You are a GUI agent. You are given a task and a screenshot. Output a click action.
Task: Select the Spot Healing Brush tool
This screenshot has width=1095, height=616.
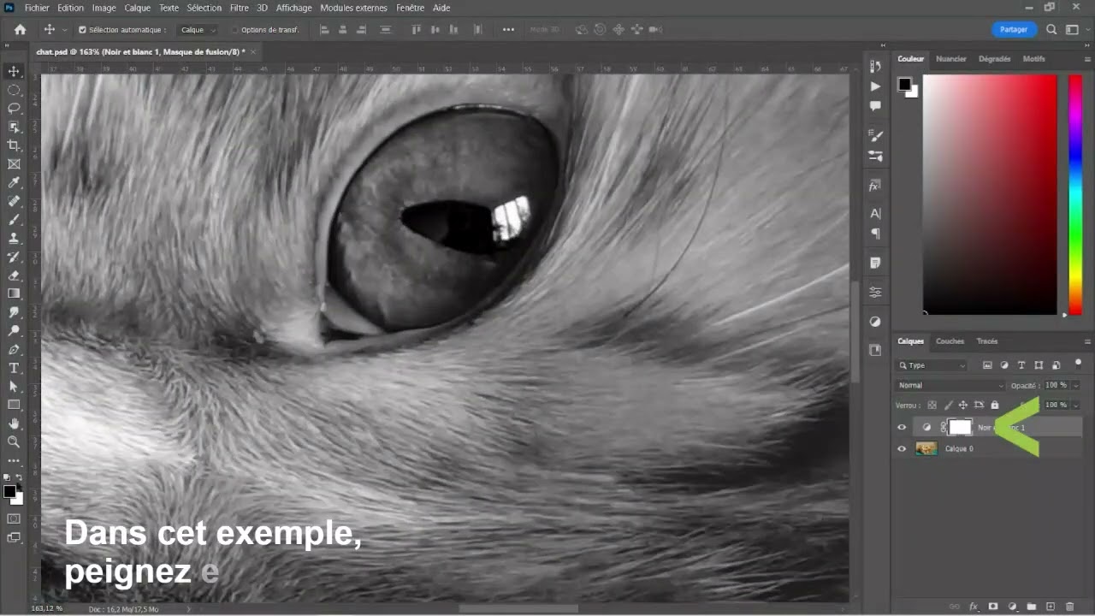tap(14, 201)
